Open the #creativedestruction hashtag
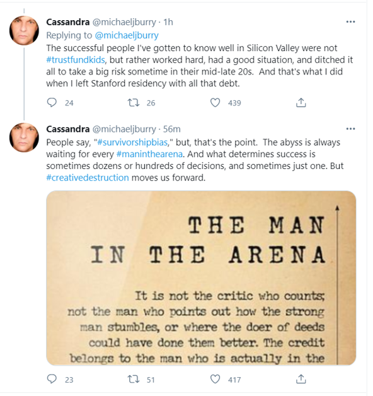 click(x=88, y=178)
